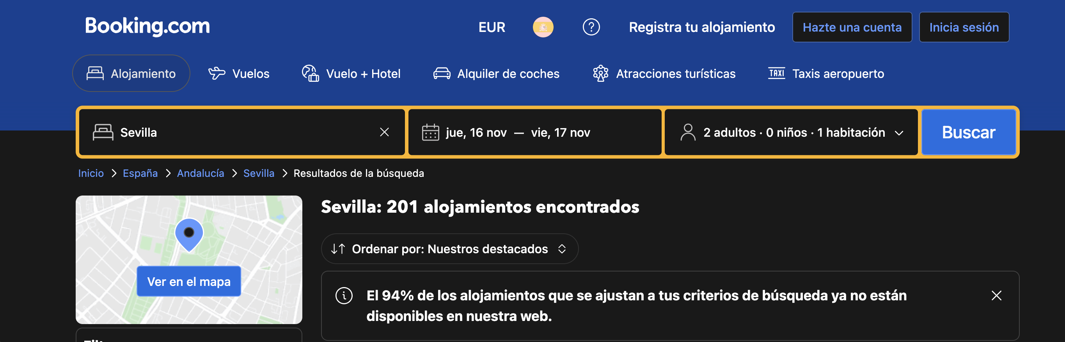Click the Booking.com logo

pyautogui.click(x=147, y=26)
